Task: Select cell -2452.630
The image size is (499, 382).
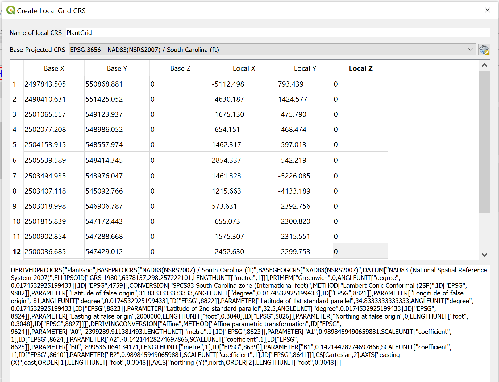Action: point(244,251)
